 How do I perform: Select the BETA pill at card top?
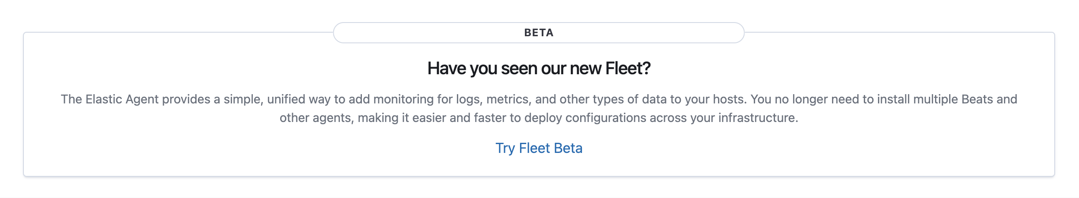pyautogui.click(x=539, y=33)
